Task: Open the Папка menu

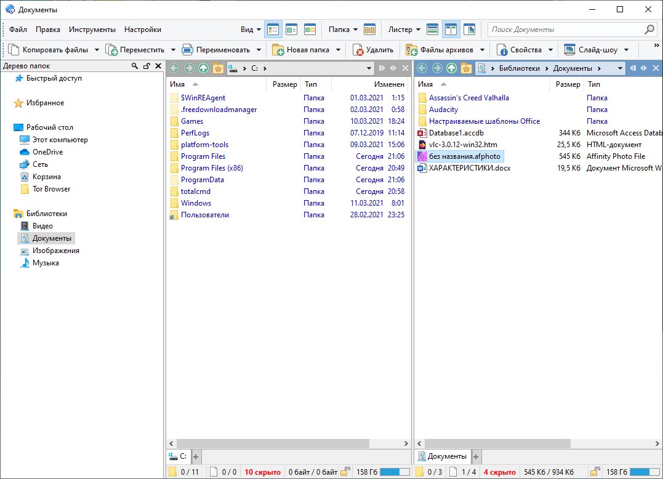Action: pos(343,30)
